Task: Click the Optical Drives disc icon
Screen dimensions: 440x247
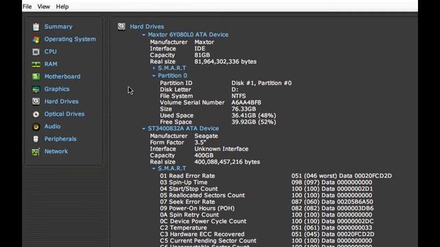Action: [x=36, y=115]
